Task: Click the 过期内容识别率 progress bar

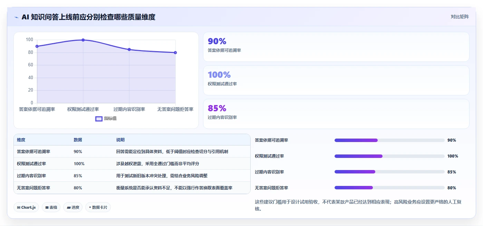Action: click(x=389, y=172)
